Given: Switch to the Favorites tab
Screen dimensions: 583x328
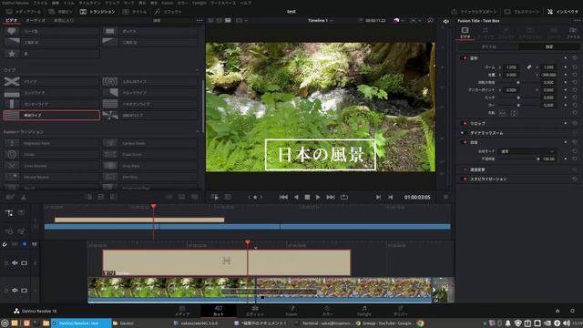Looking at the screenshot, I should click(x=64, y=20).
